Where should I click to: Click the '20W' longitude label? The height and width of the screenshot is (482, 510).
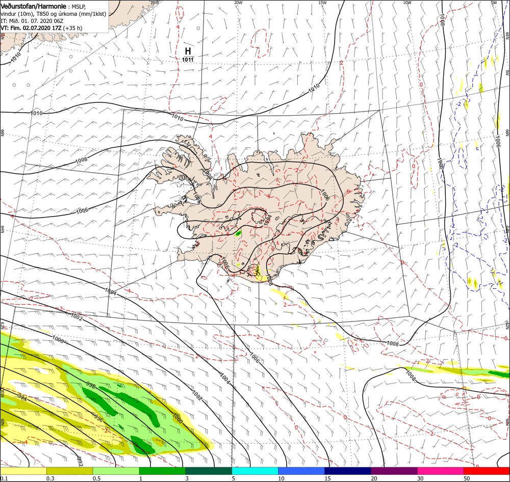click(x=238, y=3)
